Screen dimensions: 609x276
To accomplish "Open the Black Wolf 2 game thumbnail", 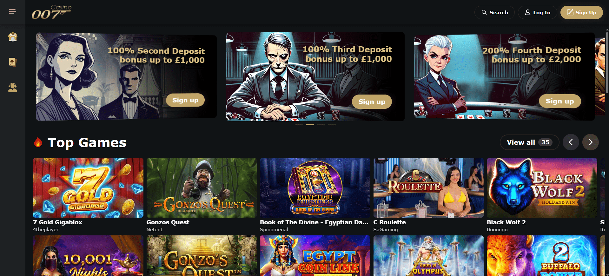I will tap(542, 188).
